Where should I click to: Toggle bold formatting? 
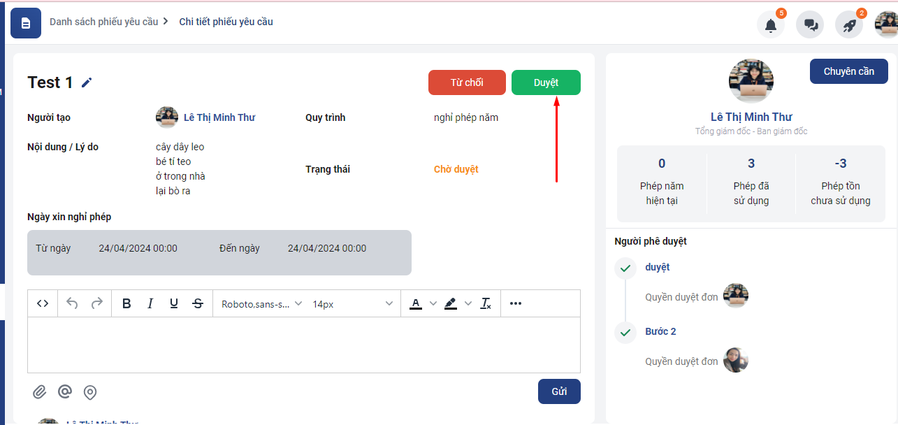tap(126, 303)
